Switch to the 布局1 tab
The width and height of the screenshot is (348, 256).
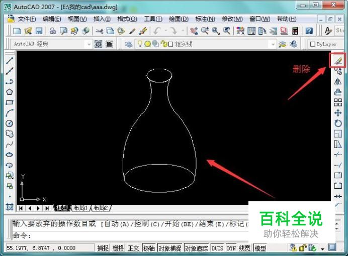pyautogui.click(x=80, y=208)
